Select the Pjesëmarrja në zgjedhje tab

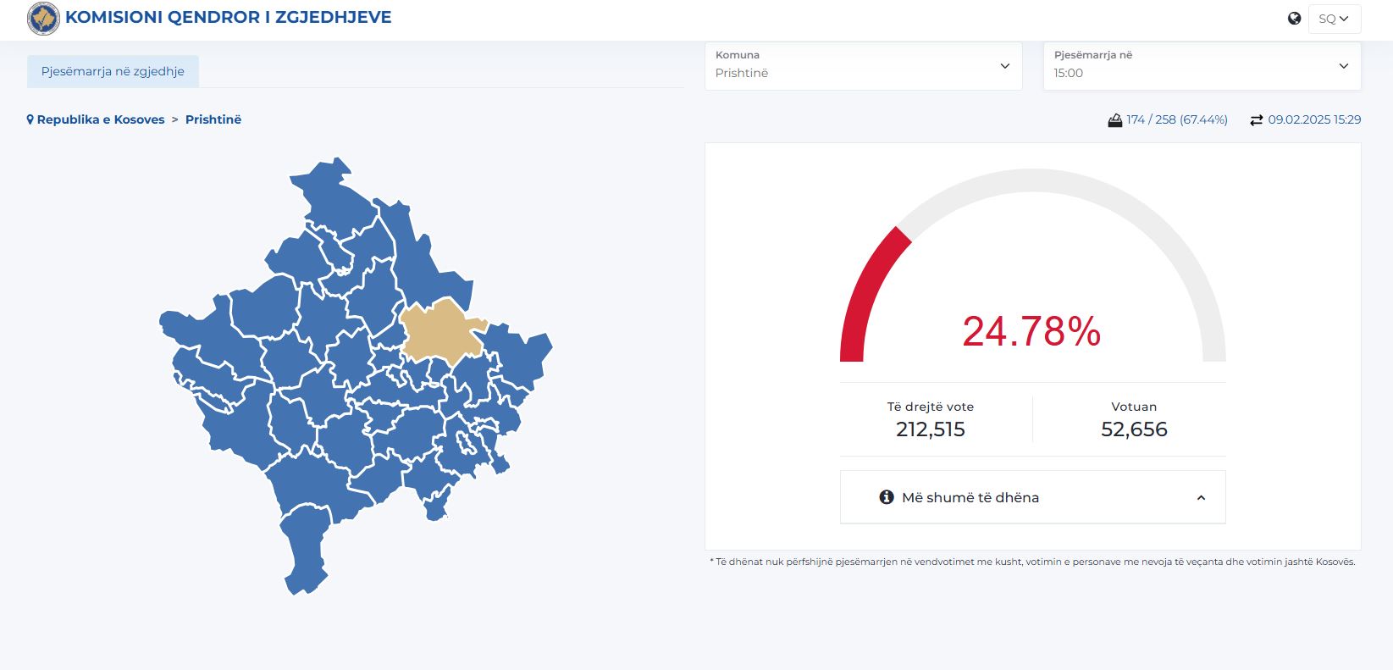[113, 72]
